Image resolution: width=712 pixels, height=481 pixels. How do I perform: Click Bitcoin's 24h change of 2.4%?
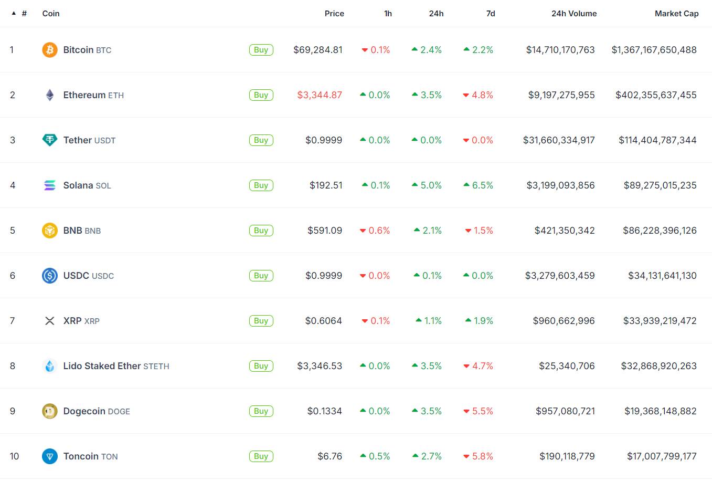click(427, 50)
